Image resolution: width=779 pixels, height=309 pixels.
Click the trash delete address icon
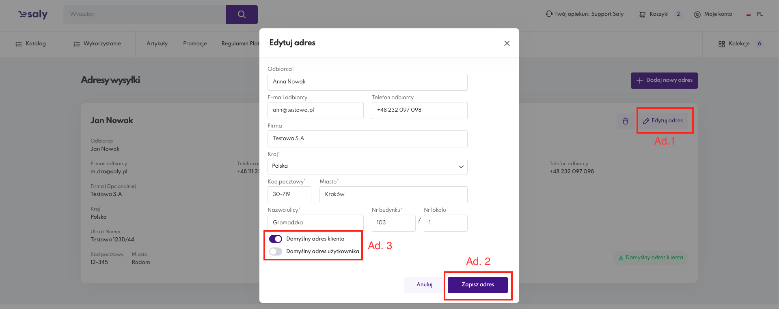point(625,121)
